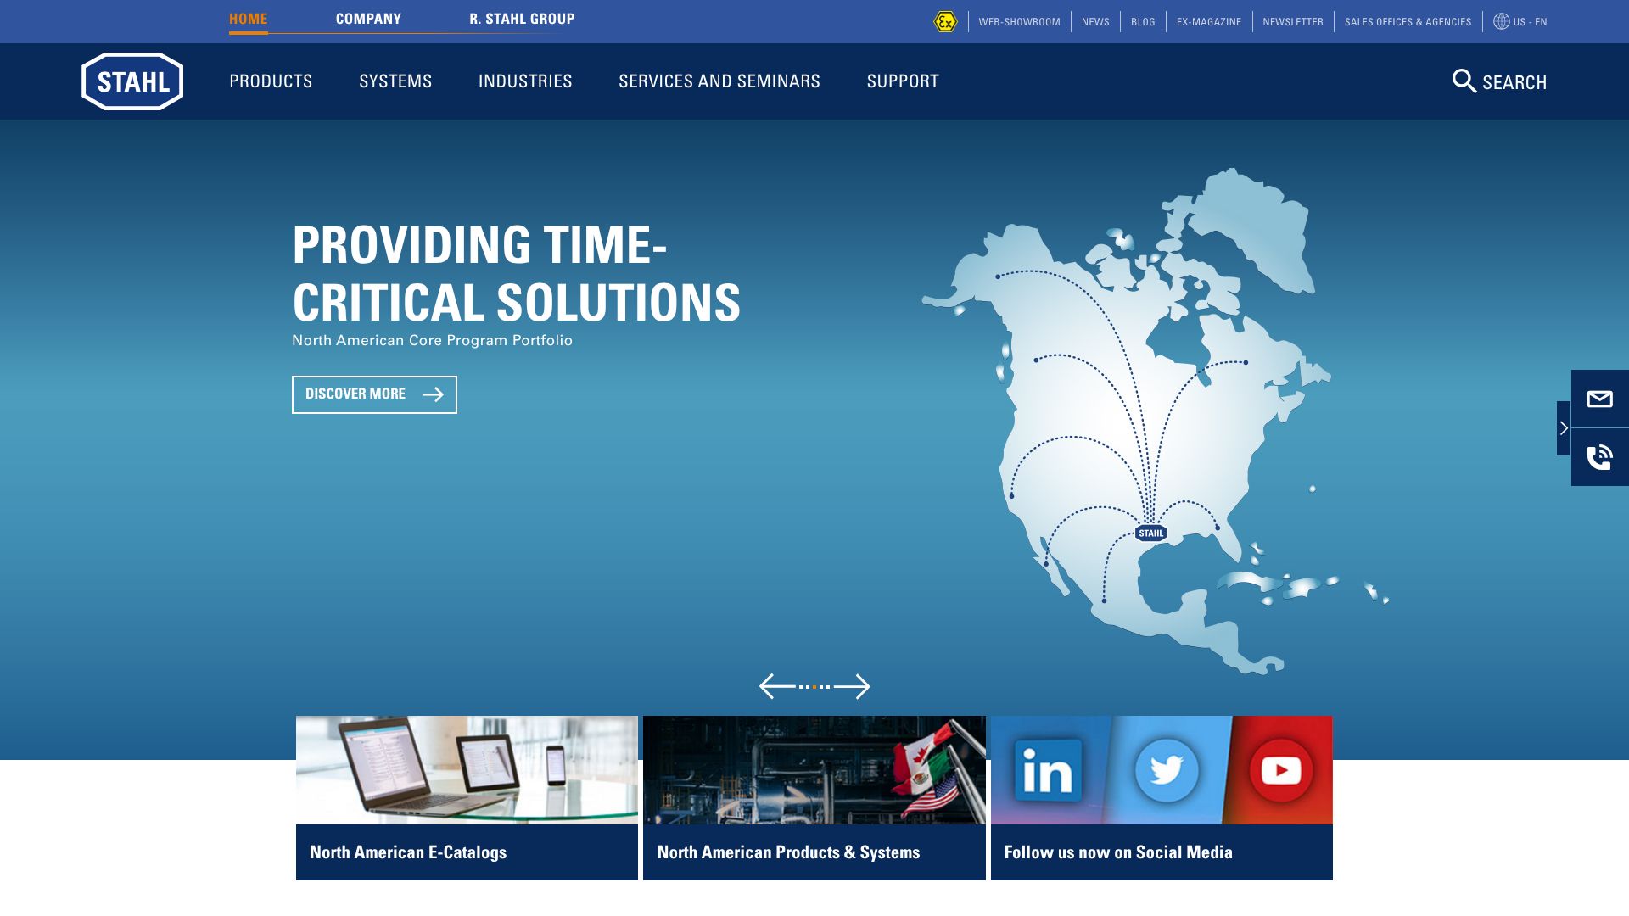Open the Products menu
This screenshot has height=916, width=1629.
(x=271, y=81)
